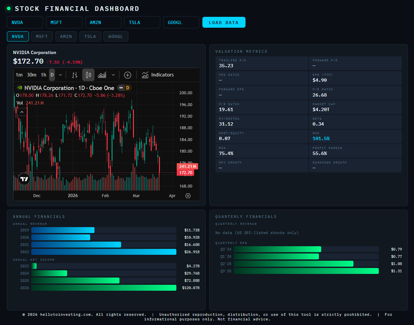Click the Profit Margin value 55.6%
Image resolution: width=414 pixels, height=325 pixels.
(320, 153)
